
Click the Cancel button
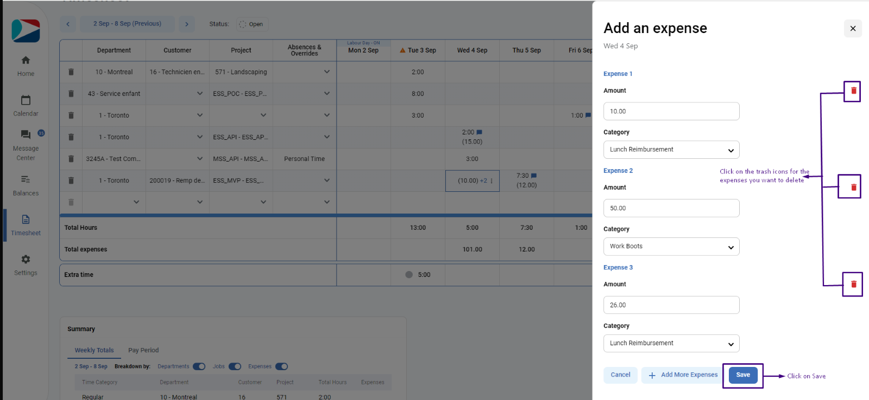[620, 375]
